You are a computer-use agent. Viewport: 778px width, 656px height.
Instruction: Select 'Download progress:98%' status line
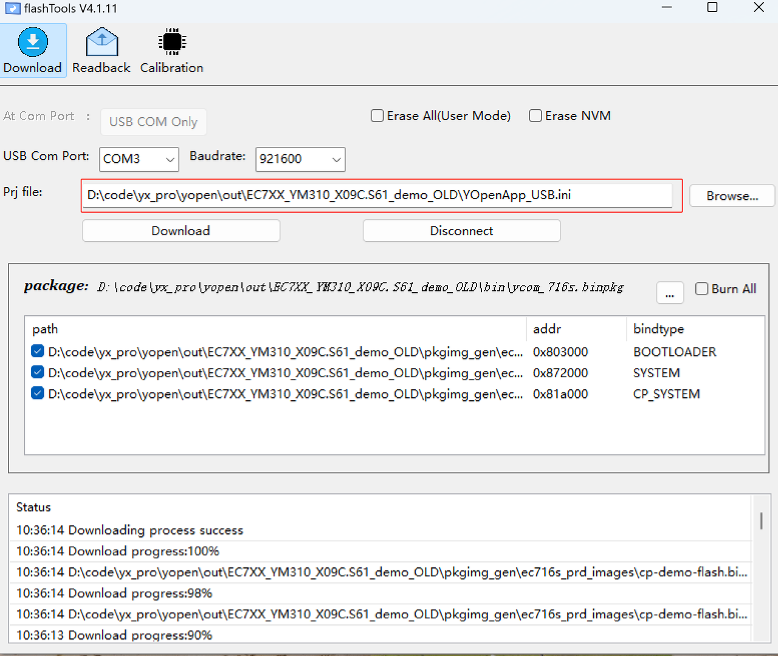pos(380,593)
